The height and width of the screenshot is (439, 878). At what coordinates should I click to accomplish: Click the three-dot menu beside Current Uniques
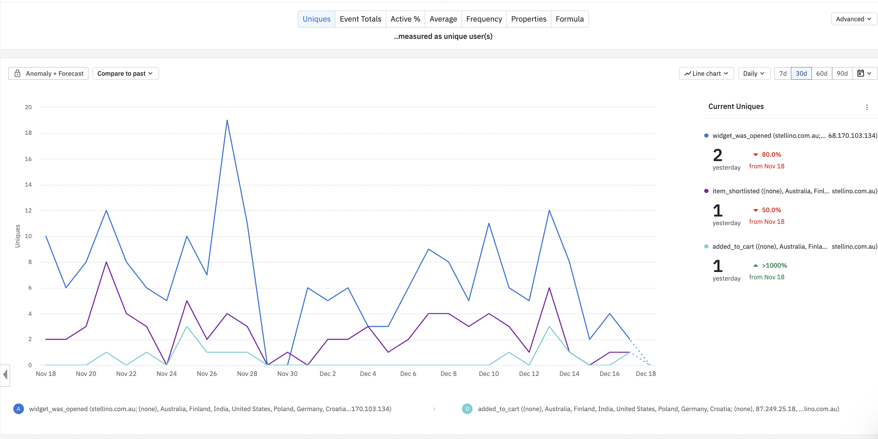[867, 107]
